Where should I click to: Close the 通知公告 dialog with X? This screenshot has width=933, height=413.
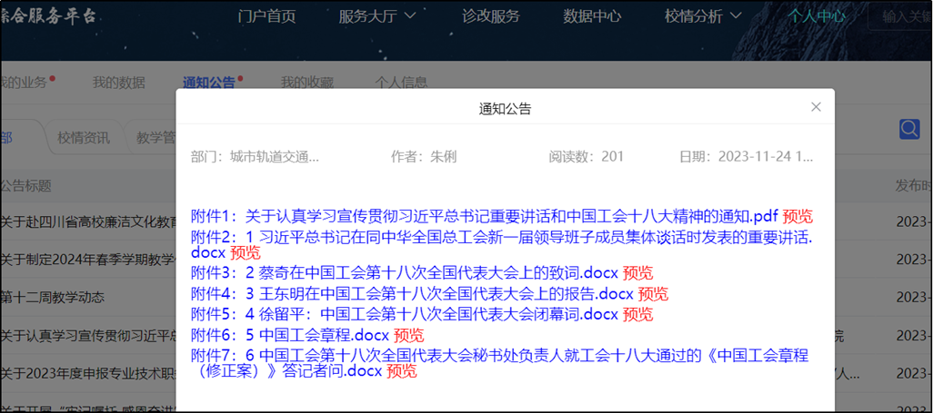[816, 107]
